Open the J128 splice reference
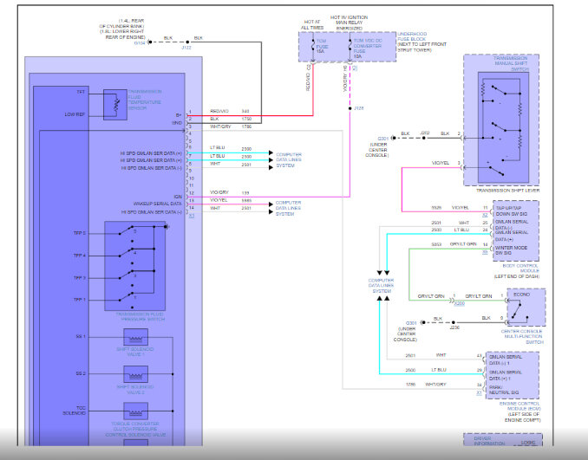Screen dimensions: 588x460 pyautogui.click(x=359, y=108)
